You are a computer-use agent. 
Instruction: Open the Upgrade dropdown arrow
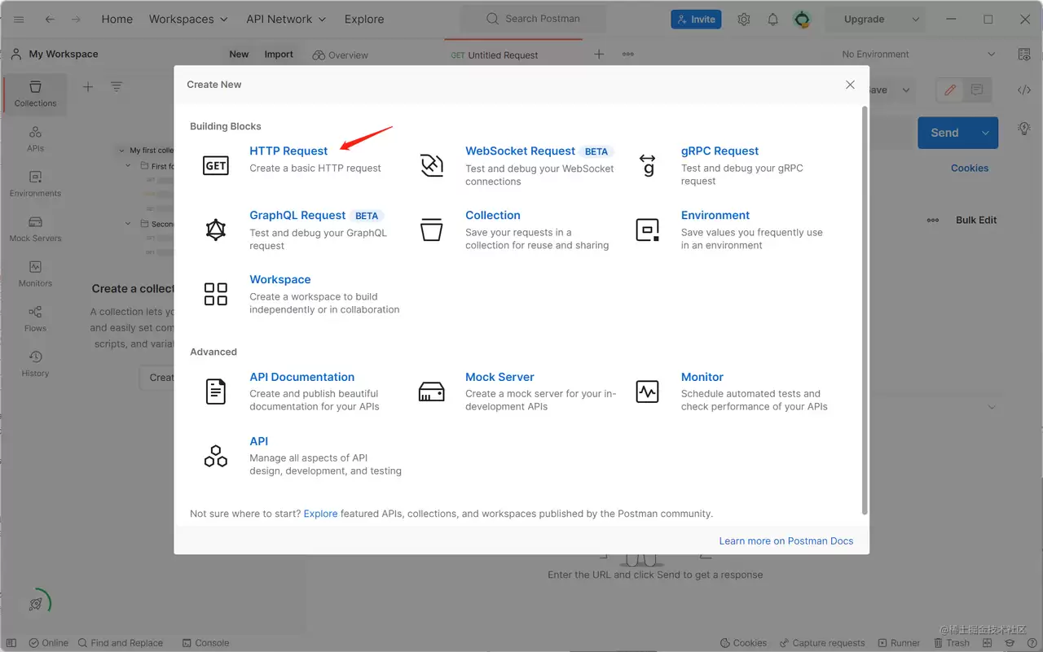tap(916, 20)
